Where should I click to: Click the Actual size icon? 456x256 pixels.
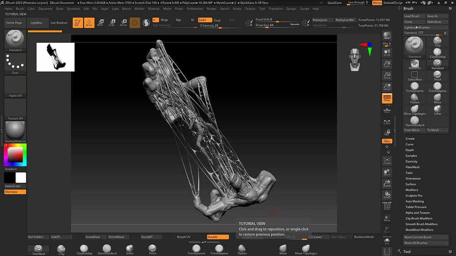pos(387,76)
